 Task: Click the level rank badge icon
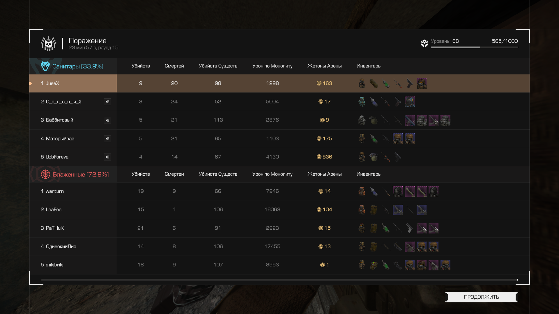424,44
